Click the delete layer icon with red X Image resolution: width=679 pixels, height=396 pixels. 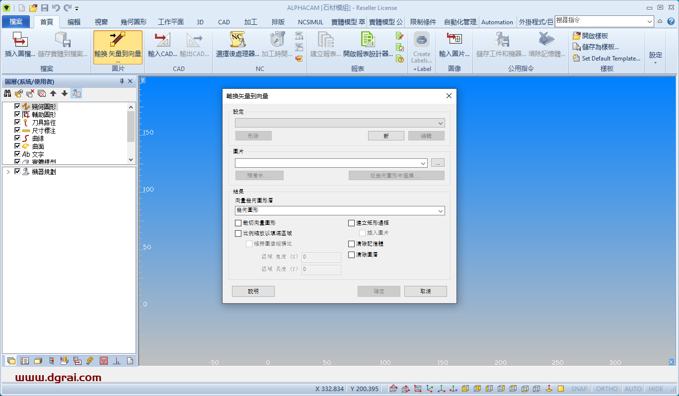30,93
